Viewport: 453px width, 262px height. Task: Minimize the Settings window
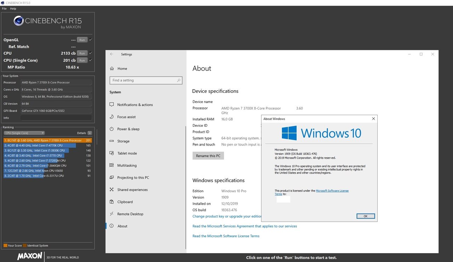pos(409,54)
